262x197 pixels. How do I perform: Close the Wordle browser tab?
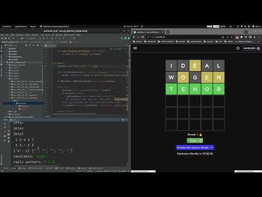[163, 32]
